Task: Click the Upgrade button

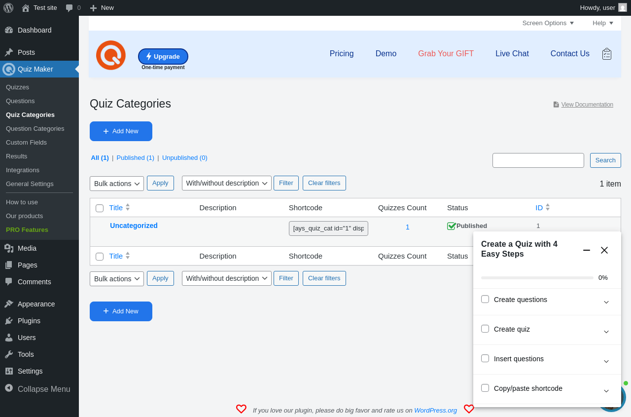Action: click(163, 56)
